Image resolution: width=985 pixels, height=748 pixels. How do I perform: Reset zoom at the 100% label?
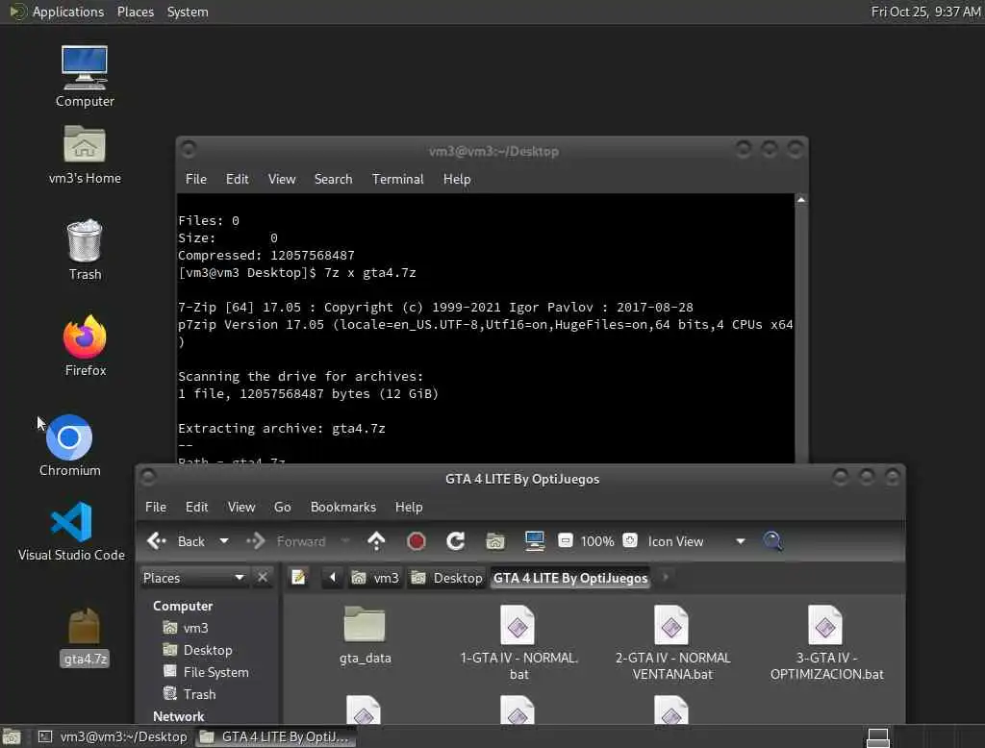click(596, 541)
